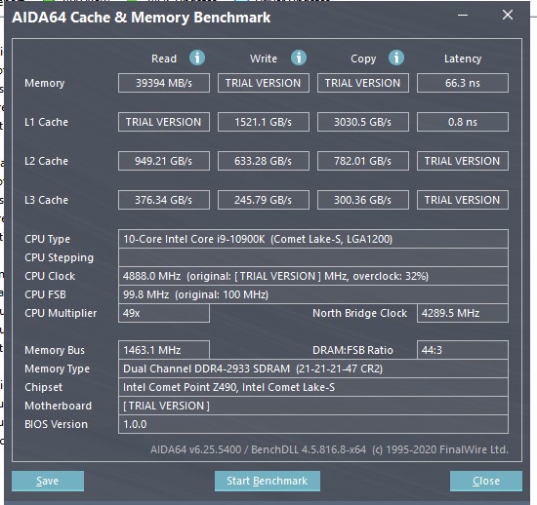The image size is (537, 505).
Task: Minimize the AIDA64 benchmark window
Action: (463, 15)
